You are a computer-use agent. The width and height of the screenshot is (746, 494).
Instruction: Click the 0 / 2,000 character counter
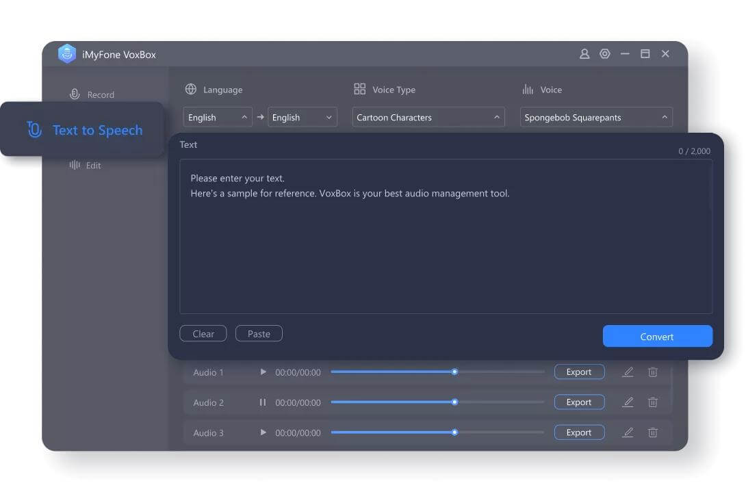[694, 151]
